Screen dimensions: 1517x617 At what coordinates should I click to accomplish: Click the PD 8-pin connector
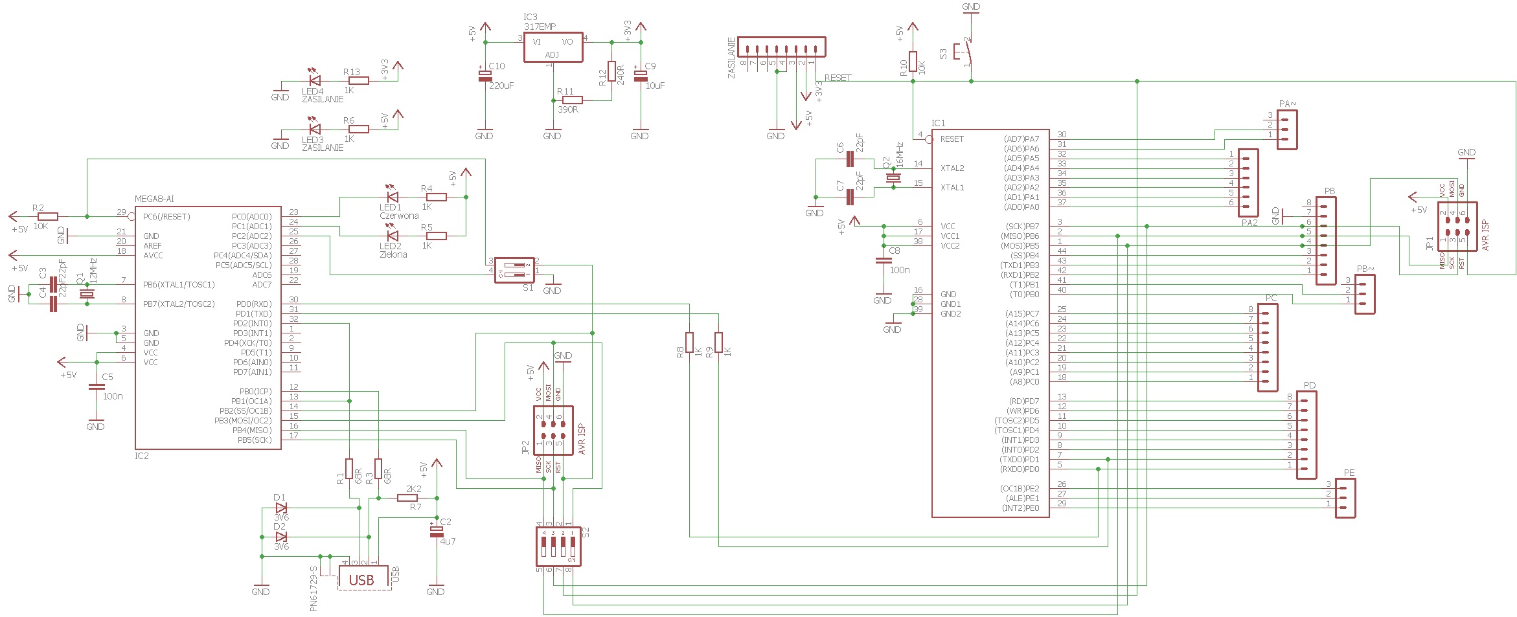(1306, 435)
